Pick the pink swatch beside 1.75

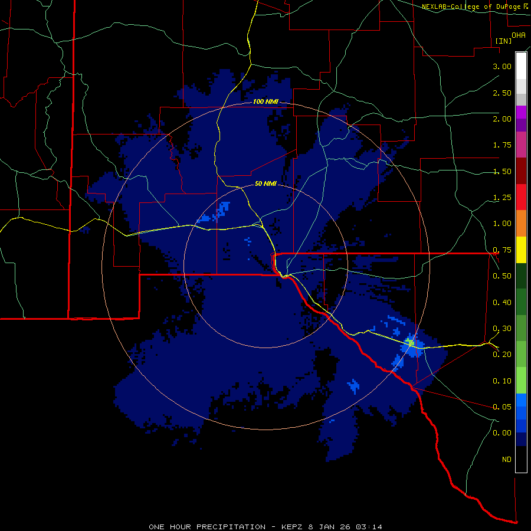pyautogui.click(x=521, y=145)
